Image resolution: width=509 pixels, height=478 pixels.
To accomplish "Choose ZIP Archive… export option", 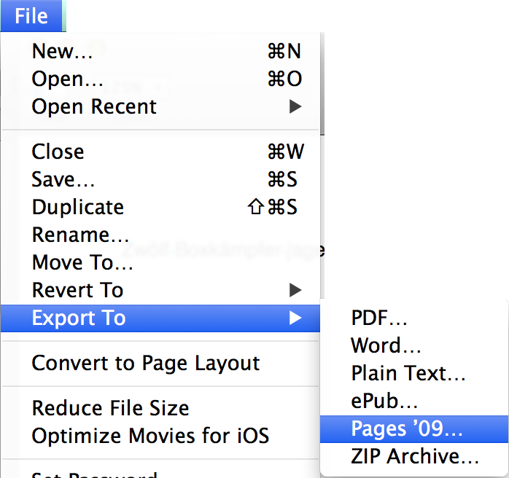I will tap(415, 456).
